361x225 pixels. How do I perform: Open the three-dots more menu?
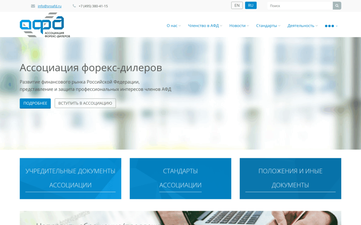331,26
